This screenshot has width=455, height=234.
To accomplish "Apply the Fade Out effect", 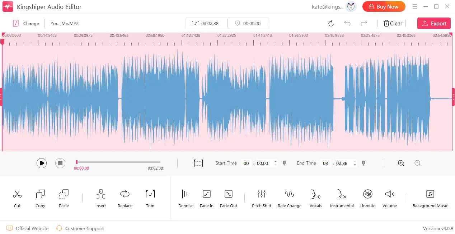I will pos(229,197).
